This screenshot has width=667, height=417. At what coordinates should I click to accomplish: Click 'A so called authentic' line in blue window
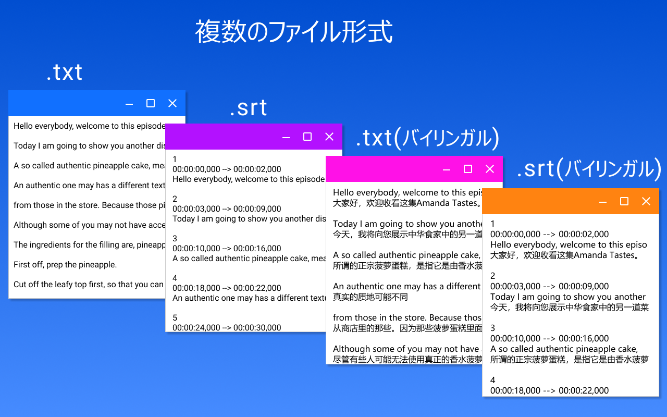89,166
